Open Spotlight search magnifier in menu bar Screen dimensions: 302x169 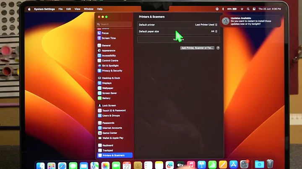coord(248,9)
